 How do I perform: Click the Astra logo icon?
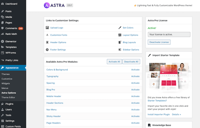pos(47,5)
